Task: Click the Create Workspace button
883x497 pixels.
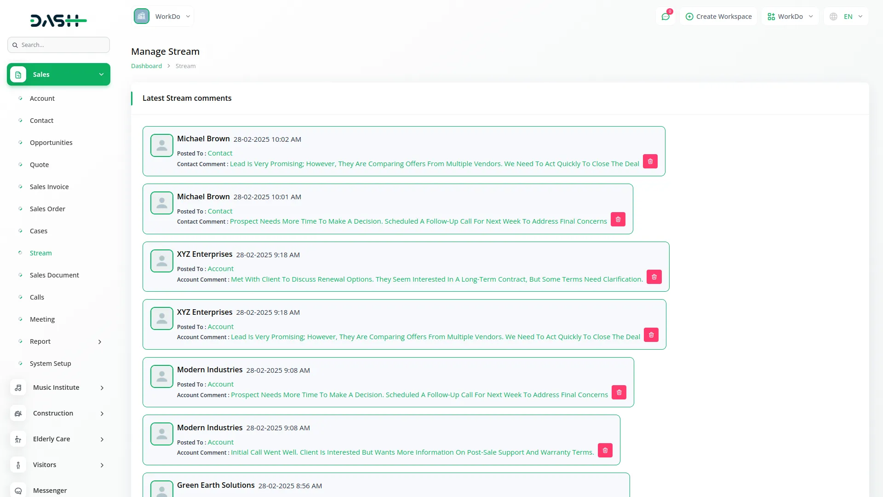Action: 718,17
